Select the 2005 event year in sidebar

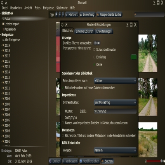pyautogui.click(x=7, y=120)
